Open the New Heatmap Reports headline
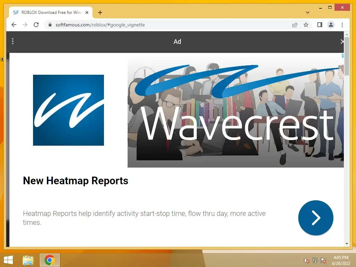The width and height of the screenshot is (356, 267). point(75,181)
